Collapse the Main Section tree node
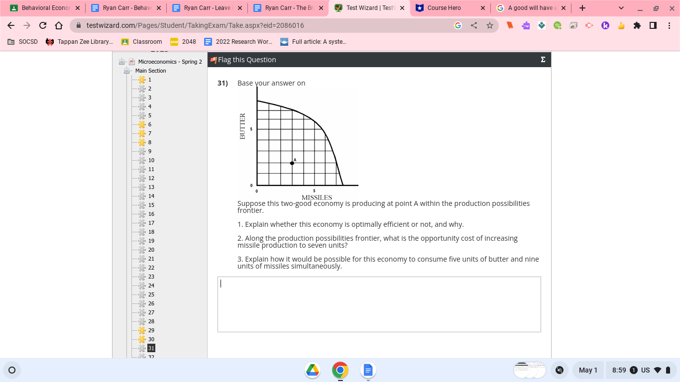Screen dimensions: 680x382 tap(127, 71)
